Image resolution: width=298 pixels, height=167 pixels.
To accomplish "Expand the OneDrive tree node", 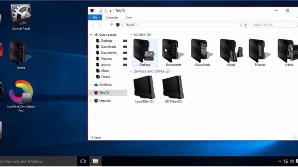I will [91, 85].
